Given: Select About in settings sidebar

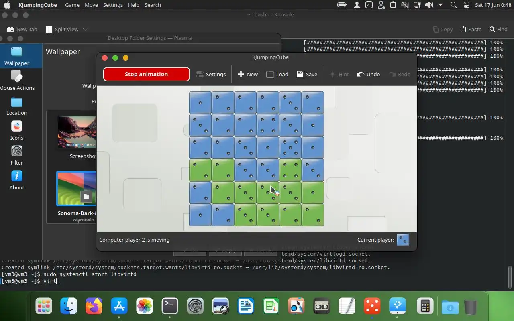Looking at the screenshot, I should [x=17, y=180].
